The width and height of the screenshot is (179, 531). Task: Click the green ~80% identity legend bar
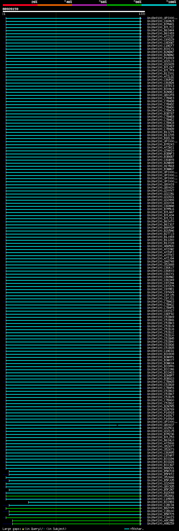click(124, 5)
